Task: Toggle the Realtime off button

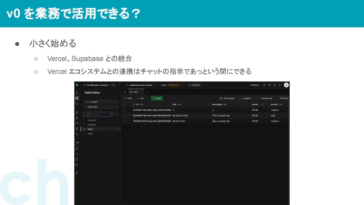Action: pyautogui.click(x=265, y=98)
